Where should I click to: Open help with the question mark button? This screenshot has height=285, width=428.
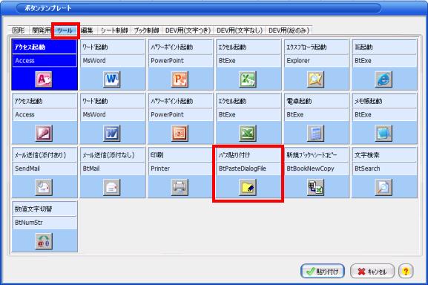point(406,272)
